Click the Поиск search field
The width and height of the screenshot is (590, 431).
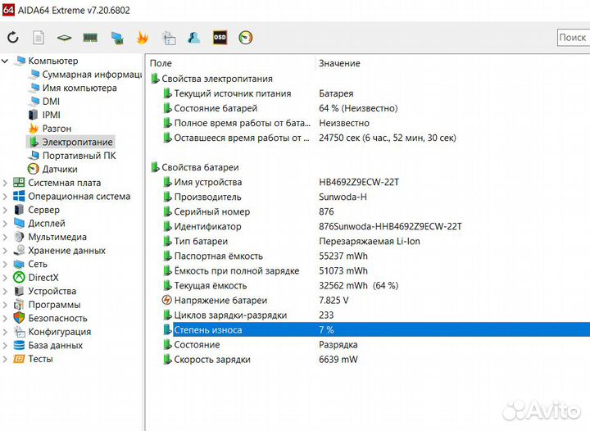pyautogui.click(x=572, y=38)
